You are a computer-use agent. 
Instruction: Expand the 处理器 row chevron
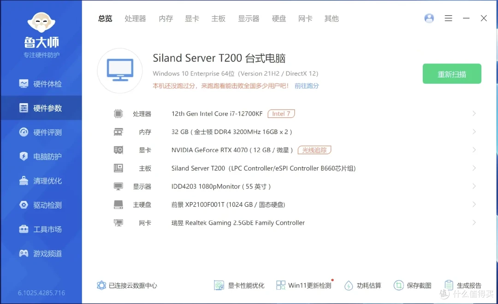coord(474,113)
